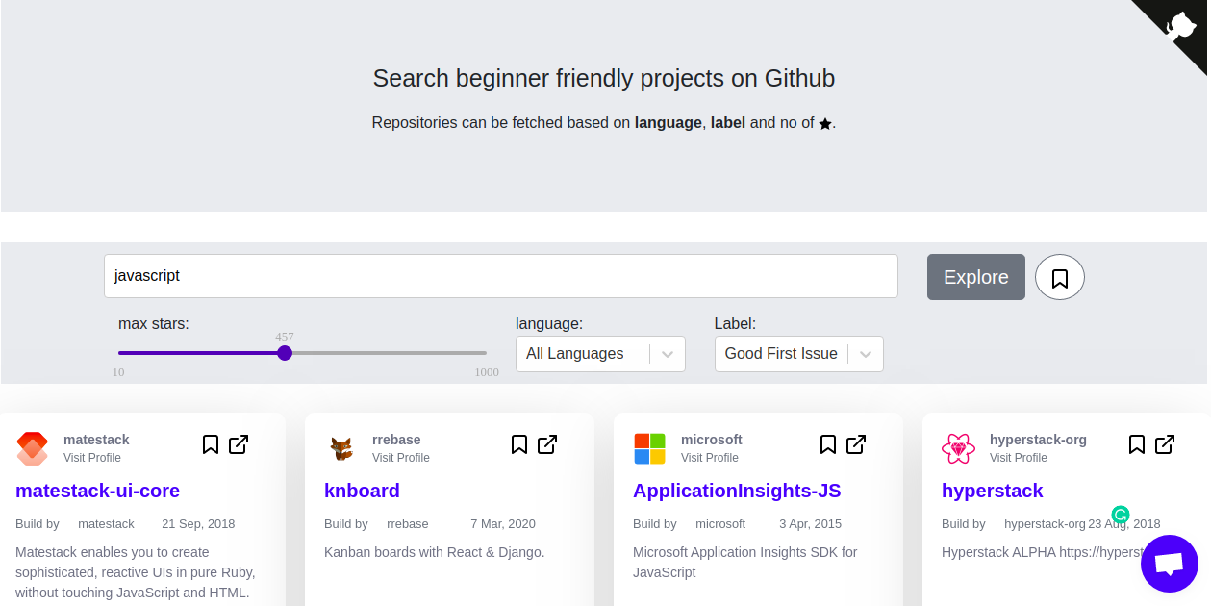Click the microsoft logo avatar

tap(649, 448)
